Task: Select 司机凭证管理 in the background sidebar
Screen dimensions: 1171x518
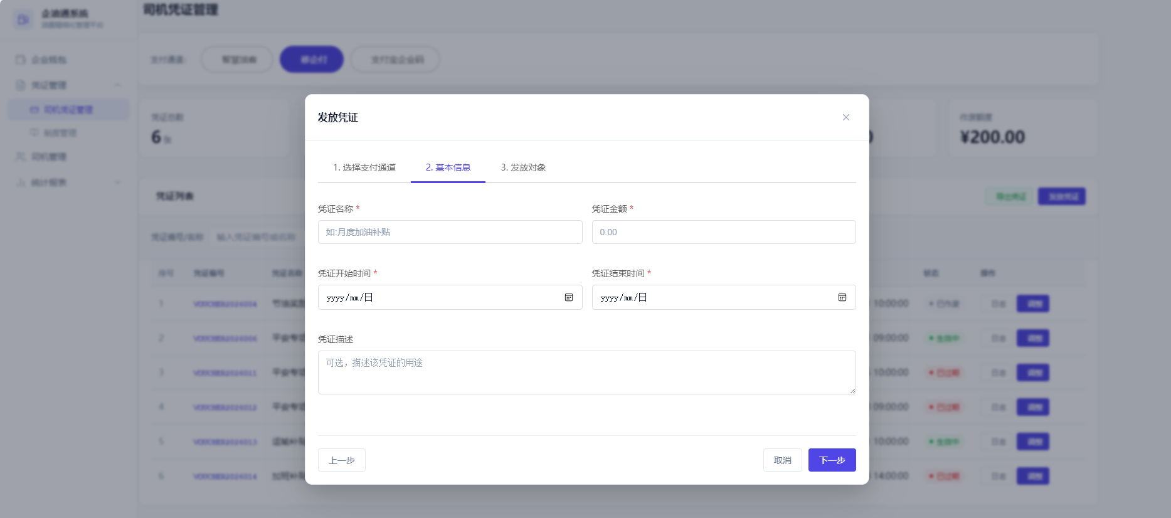Action: [x=68, y=109]
